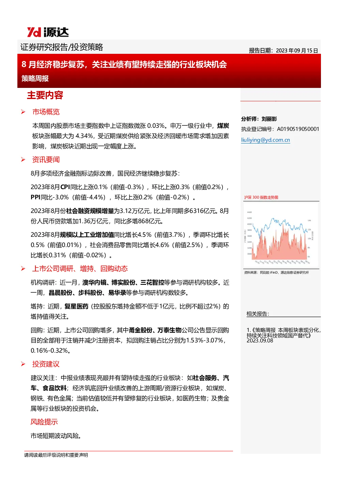Click the bold text 澳华内镜、博实股份、三花智控
Image resolution: width=338 pixels, height=478 pixels.
pyautogui.click(x=123, y=282)
